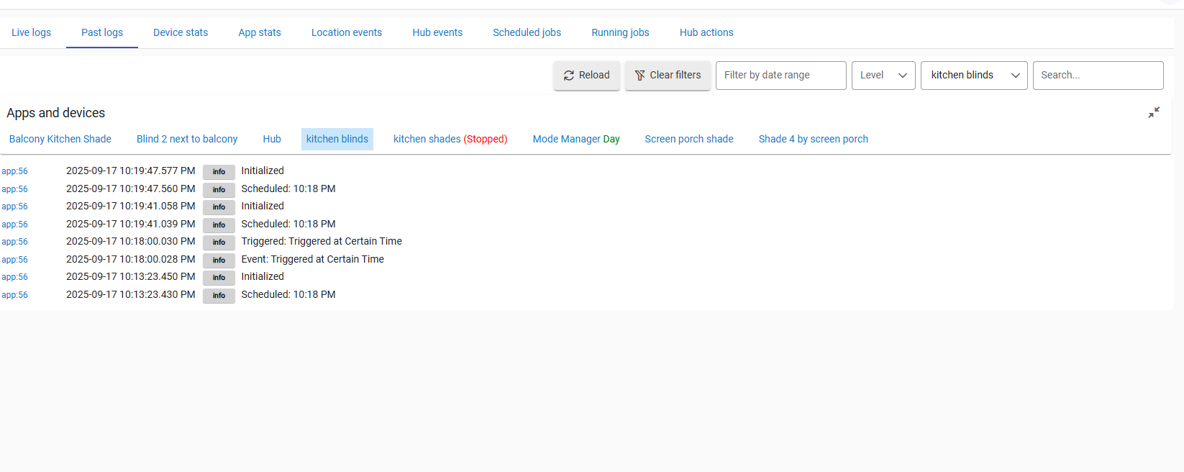Click the Filter by date range field
This screenshot has height=472, width=1184.
780,76
